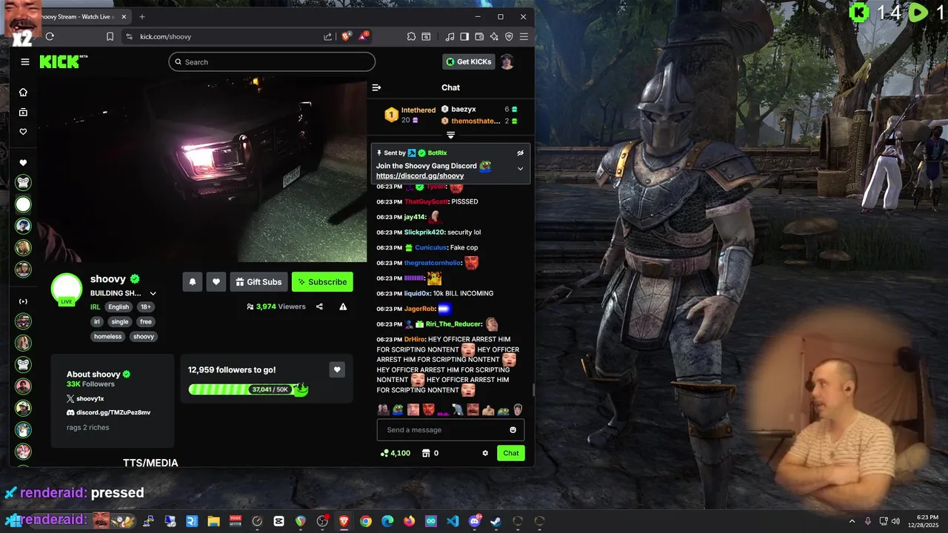Click the live video player
Screen dimensions: 948x533
(201, 170)
